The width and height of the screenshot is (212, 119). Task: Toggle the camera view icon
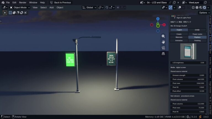(163, 48)
